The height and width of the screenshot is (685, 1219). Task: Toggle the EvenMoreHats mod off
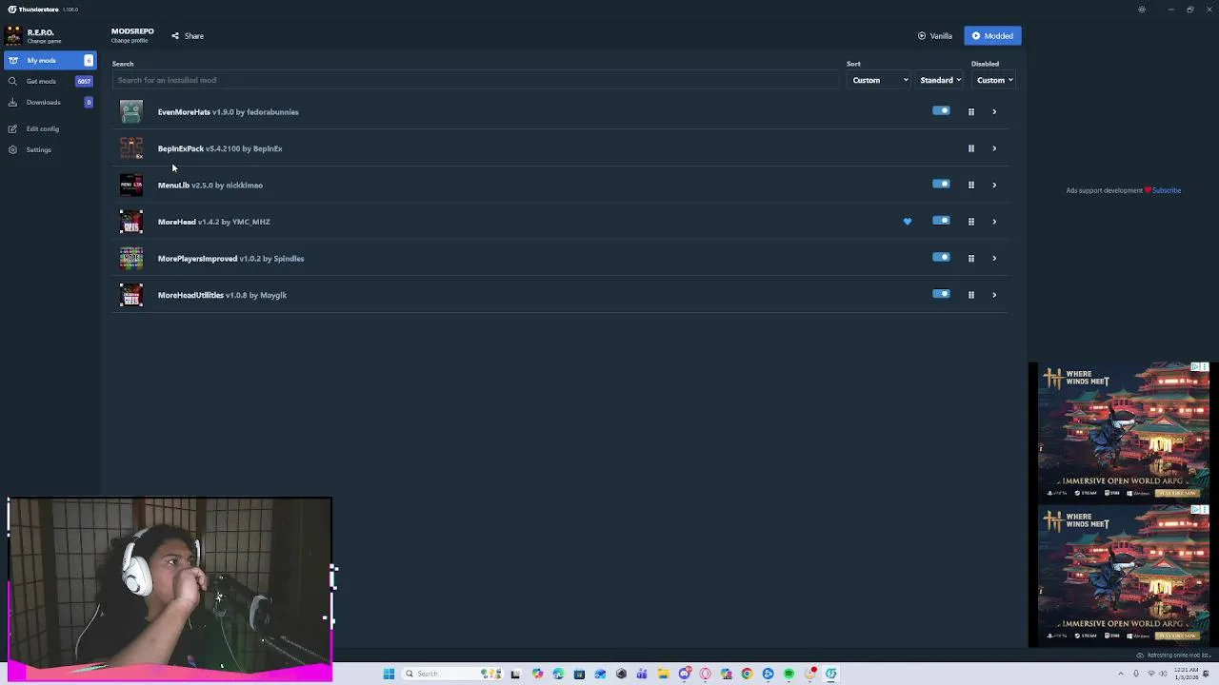click(x=941, y=111)
